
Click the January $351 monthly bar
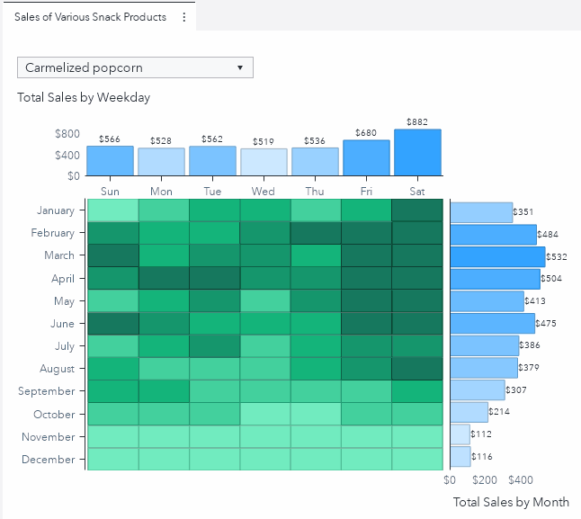click(481, 212)
